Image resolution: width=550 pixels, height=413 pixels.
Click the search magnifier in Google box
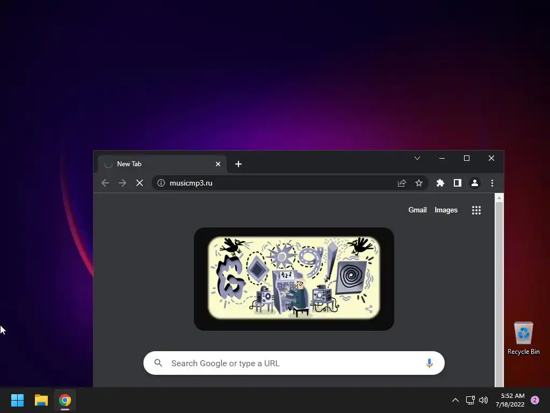[x=158, y=363]
